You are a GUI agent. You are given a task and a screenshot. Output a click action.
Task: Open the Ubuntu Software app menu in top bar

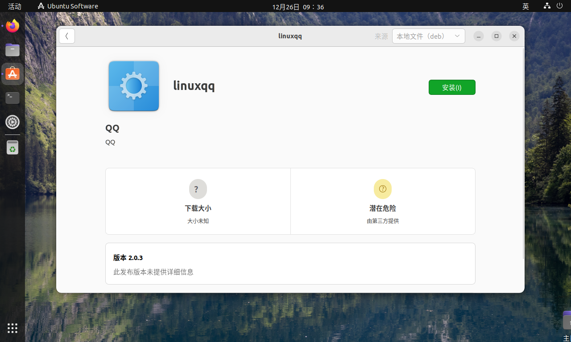(68, 6)
